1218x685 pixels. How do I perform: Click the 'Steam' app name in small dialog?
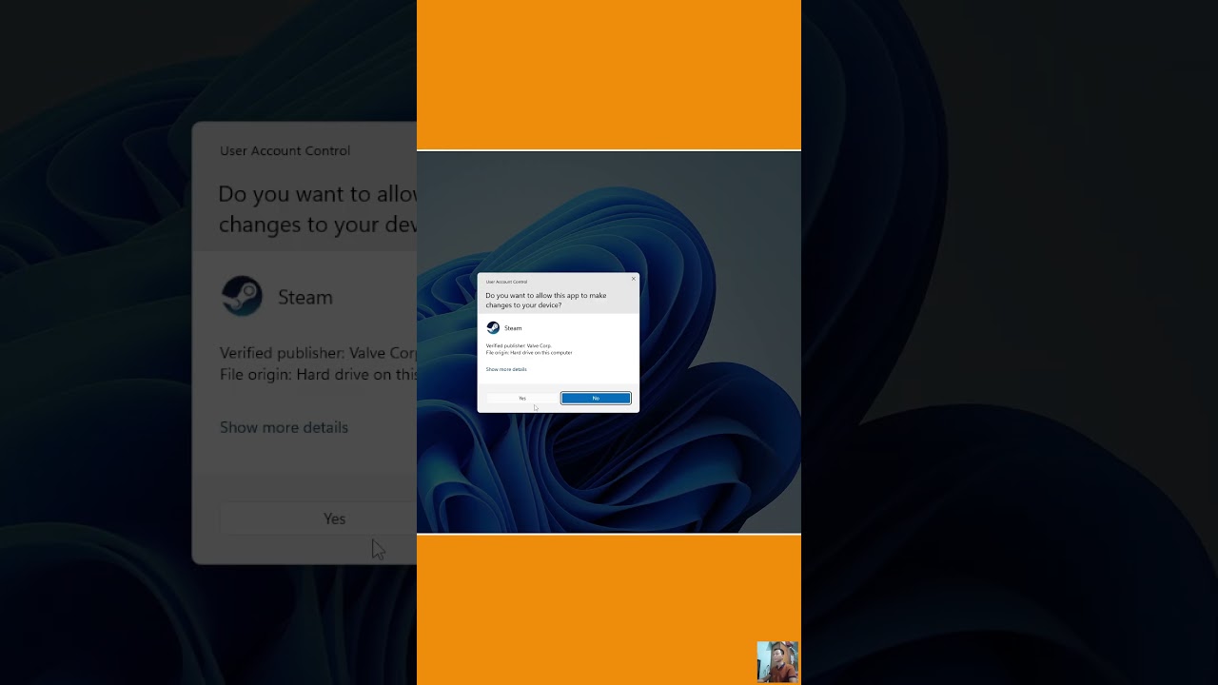pos(513,328)
